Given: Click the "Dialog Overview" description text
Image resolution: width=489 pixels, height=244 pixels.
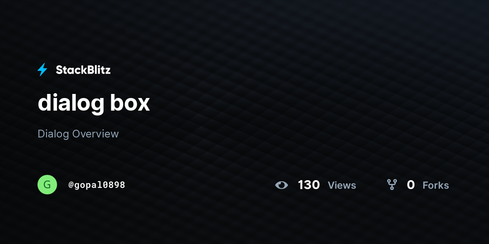Looking at the screenshot, I should click(x=78, y=134).
